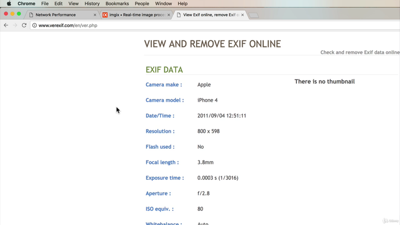This screenshot has width=400, height=225.
Task: View site info icon in address bar
Action: (34, 25)
